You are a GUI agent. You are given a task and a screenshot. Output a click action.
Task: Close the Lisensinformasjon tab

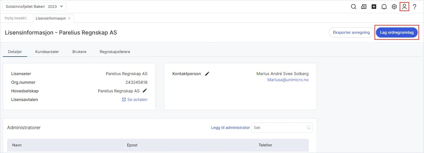(x=69, y=18)
